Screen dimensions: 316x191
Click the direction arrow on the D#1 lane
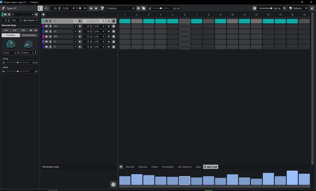pos(108,37)
